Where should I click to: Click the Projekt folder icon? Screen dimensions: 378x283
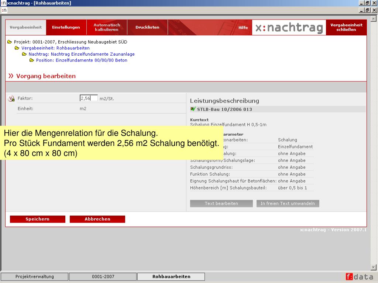(x=10, y=42)
